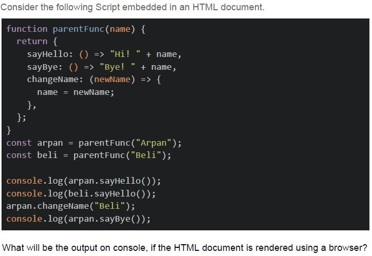Click the console.log(arpan.sayBye()) line
This screenshot has height=256, width=372.
pos(78,219)
